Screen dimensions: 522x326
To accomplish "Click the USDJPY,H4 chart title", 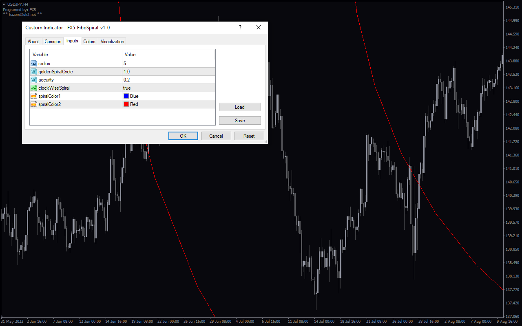I will [18, 4].
